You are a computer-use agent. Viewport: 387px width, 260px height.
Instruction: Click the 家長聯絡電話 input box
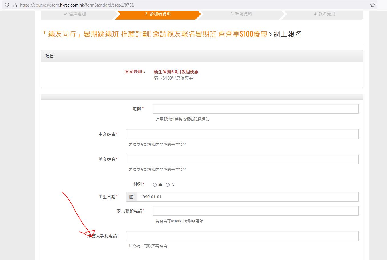tap(255, 211)
